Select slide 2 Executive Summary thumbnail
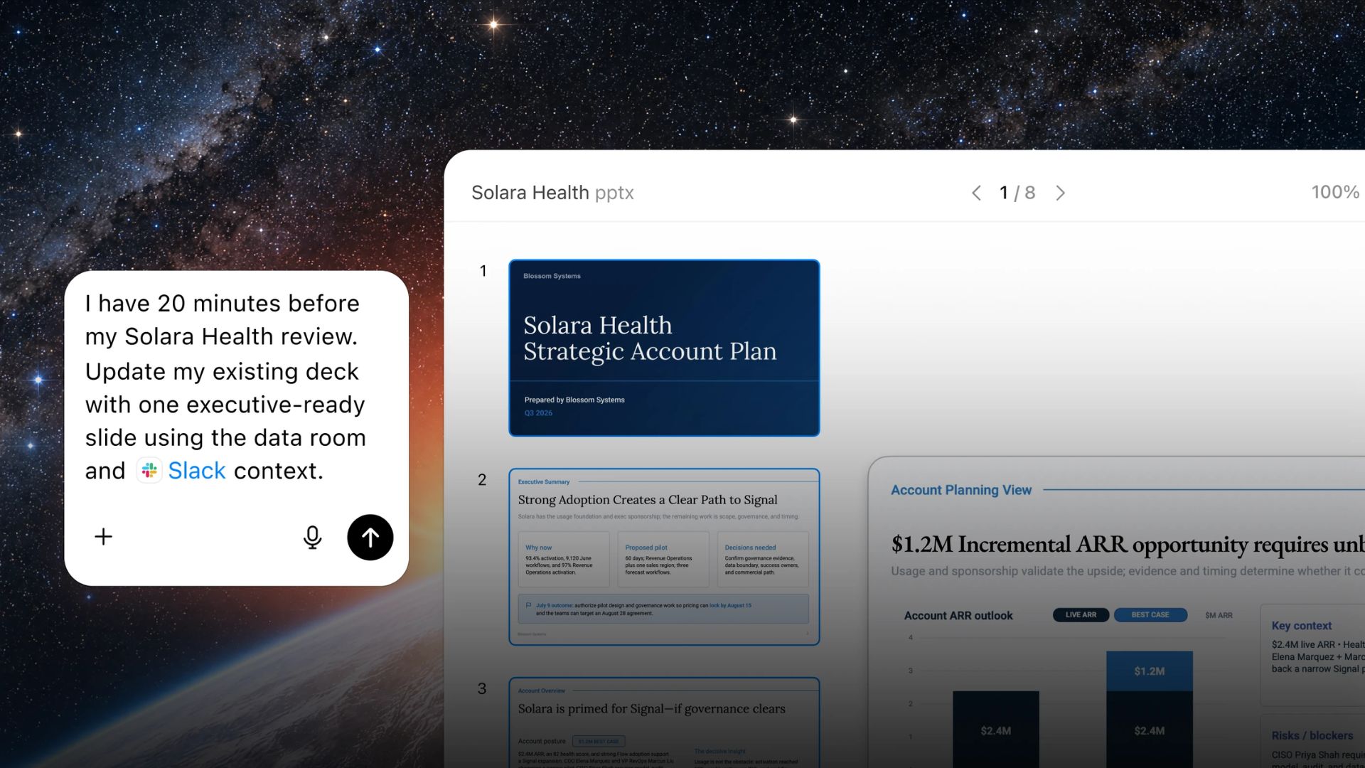 (664, 557)
